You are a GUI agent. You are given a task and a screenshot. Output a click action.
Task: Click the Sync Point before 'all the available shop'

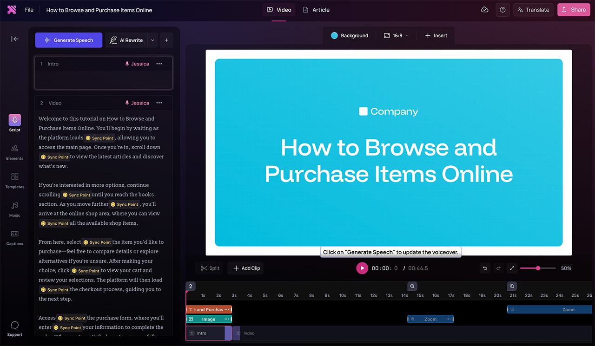coord(55,223)
